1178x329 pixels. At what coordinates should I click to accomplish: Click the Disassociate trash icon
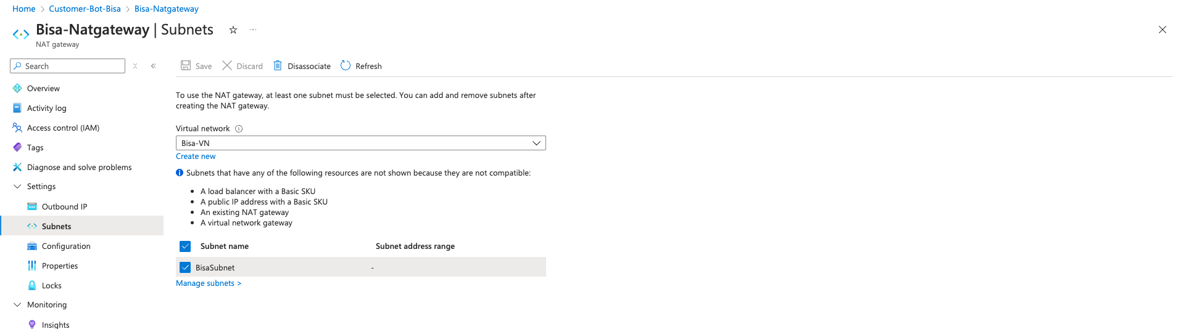pyautogui.click(x=278, y=65)
